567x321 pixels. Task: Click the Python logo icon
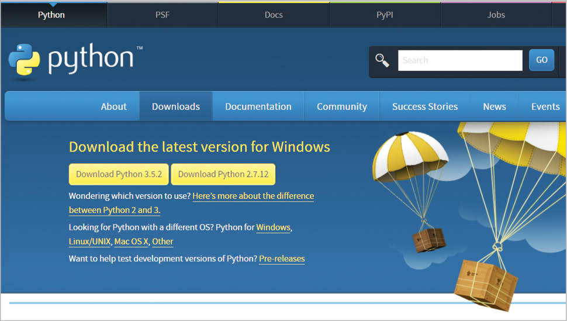click(x=24, y=61)
